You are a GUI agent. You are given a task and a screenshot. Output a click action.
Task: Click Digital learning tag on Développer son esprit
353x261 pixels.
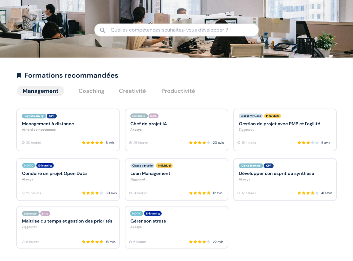coord(251,166)
